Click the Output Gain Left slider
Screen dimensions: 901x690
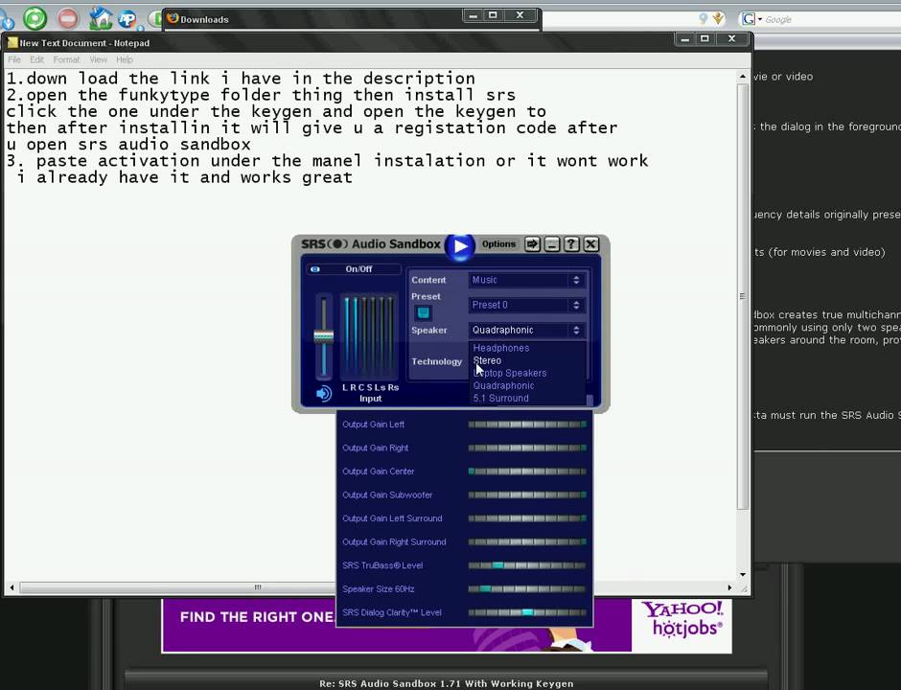[527, 425]
